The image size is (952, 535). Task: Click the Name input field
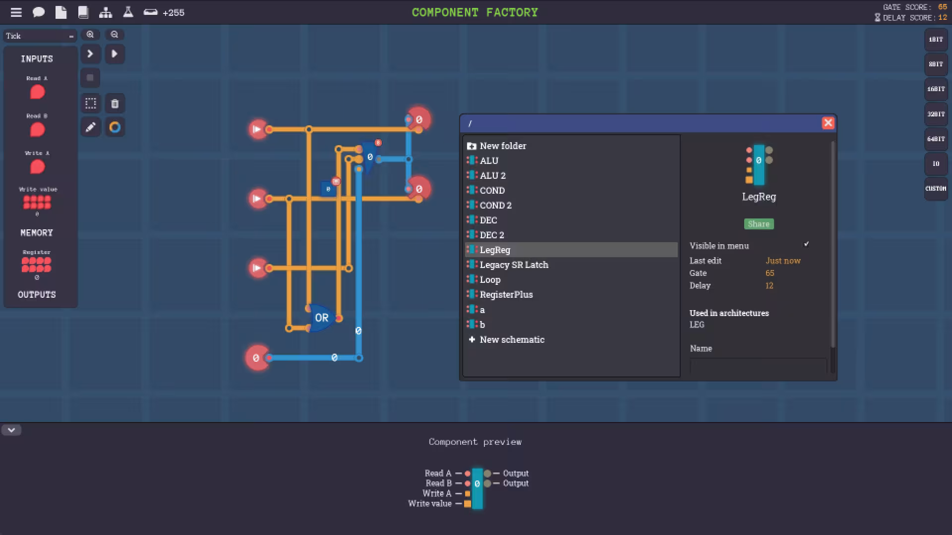point(758,366)
